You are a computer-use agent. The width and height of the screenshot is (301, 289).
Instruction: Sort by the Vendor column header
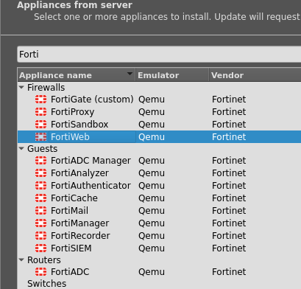255,75
